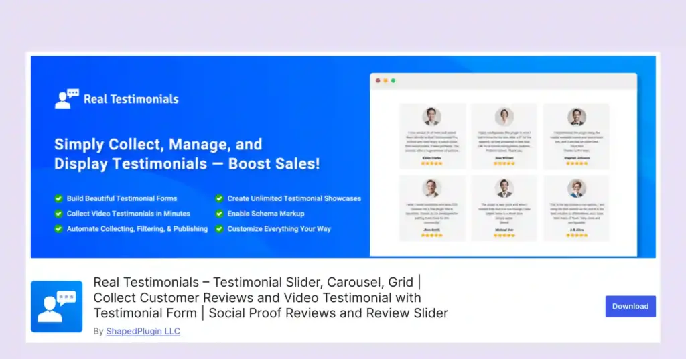Viewport: 686px width, 359px height.
Task: Click the green check beside Enable Schema Markup
Action: tap(219, 214)
